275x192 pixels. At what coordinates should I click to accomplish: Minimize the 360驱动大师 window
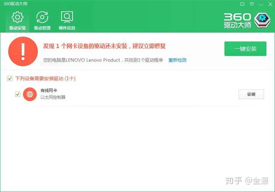tap(261, 4)
